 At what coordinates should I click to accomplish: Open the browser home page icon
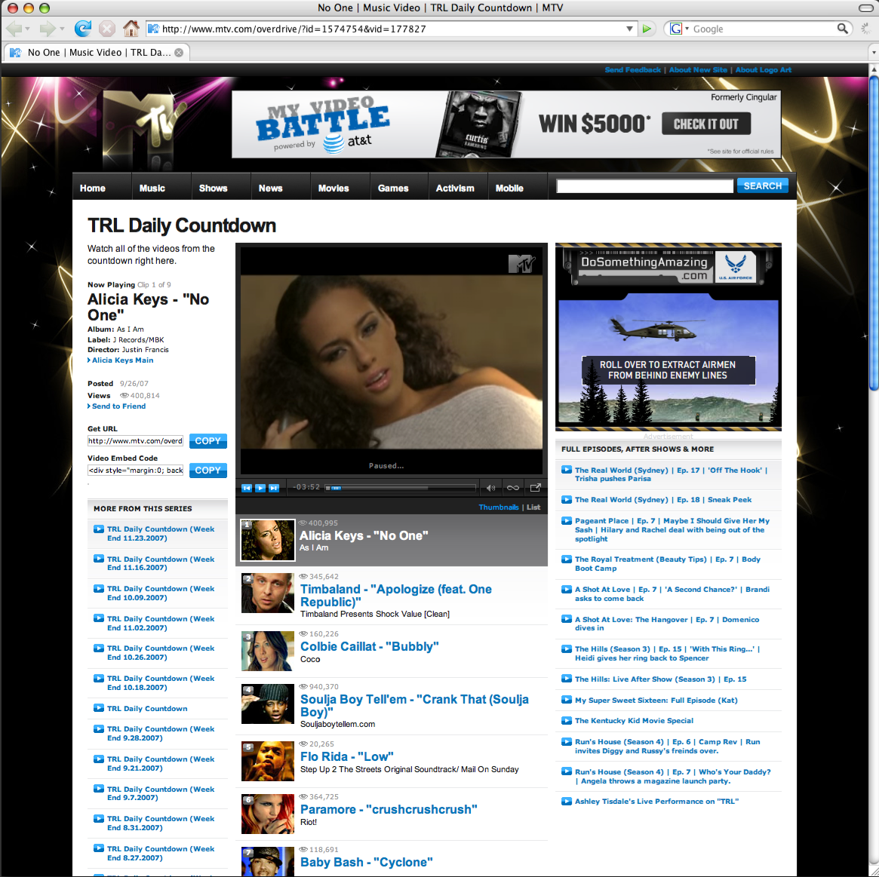pyautogui.click(x=131, y=28)
